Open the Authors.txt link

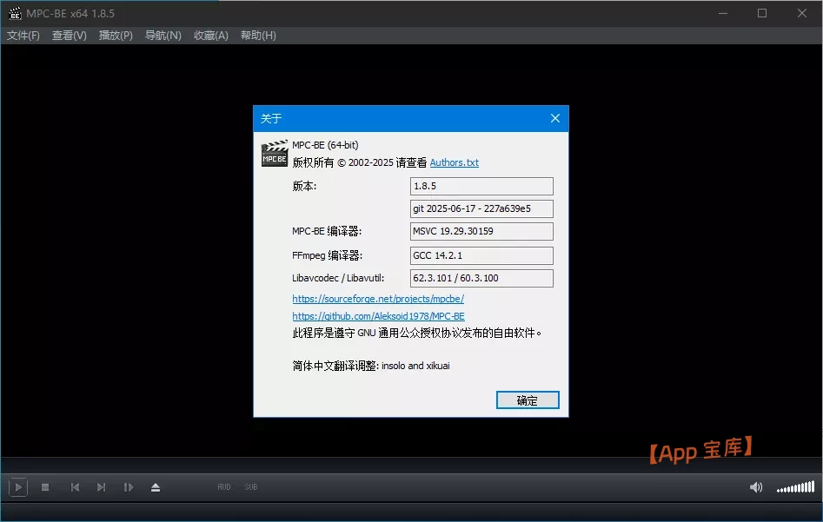click(454, 162)
